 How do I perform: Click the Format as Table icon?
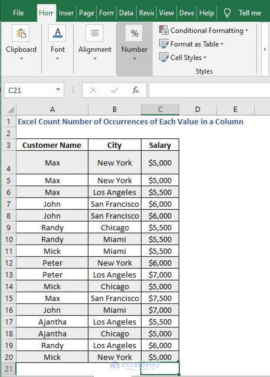(163, 44)
